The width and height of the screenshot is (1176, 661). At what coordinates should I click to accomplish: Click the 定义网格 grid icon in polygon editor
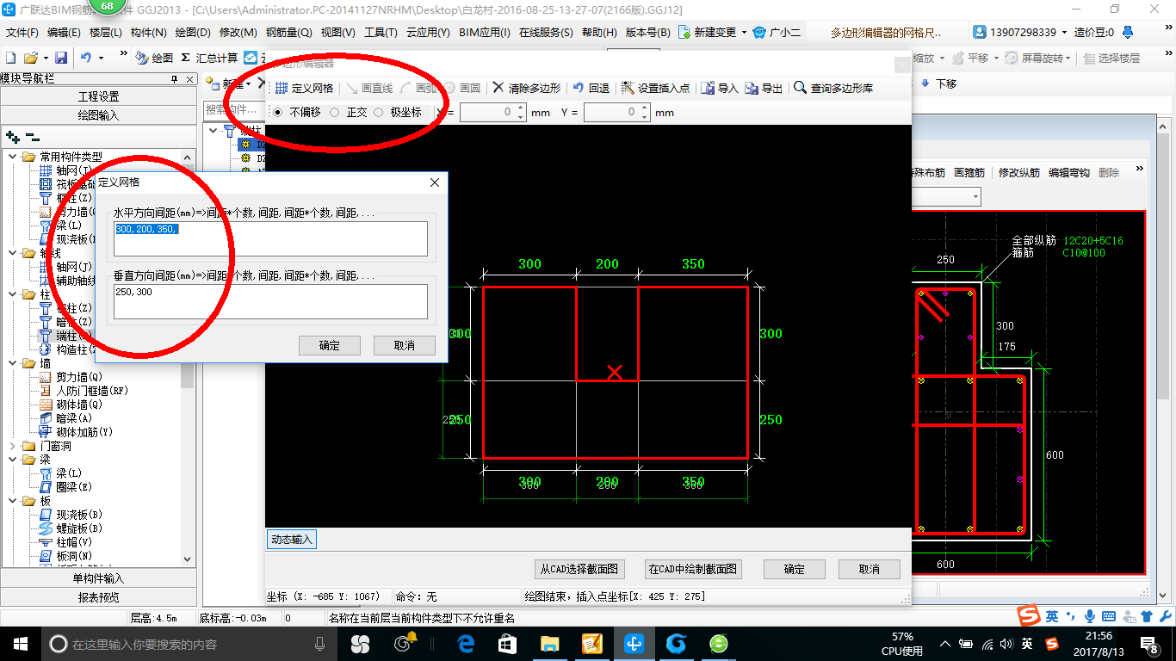(282, 89)
